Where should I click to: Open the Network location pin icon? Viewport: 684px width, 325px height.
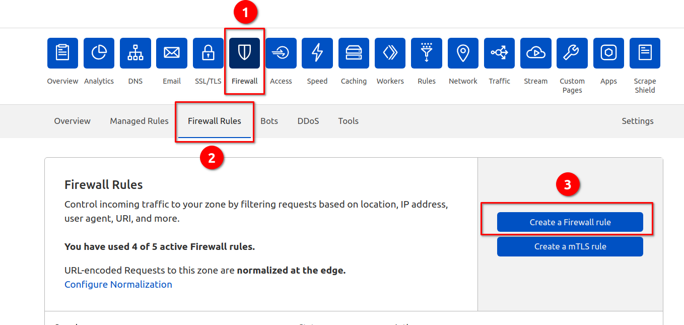click(x=463, y=53)
